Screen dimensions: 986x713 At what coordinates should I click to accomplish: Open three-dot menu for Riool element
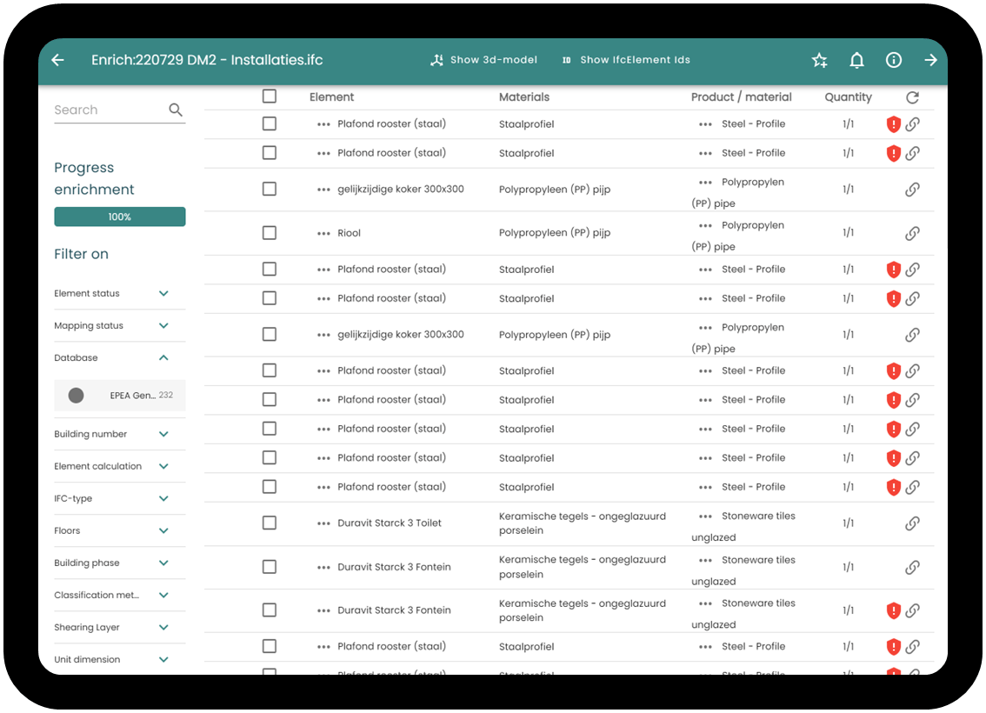(323, 233)
